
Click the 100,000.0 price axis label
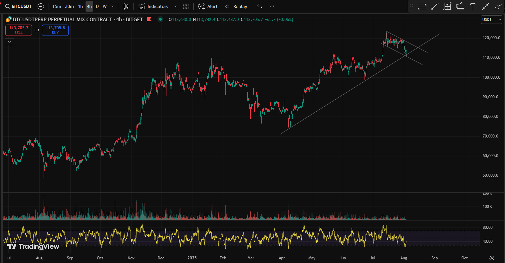(x=491, y=77)
